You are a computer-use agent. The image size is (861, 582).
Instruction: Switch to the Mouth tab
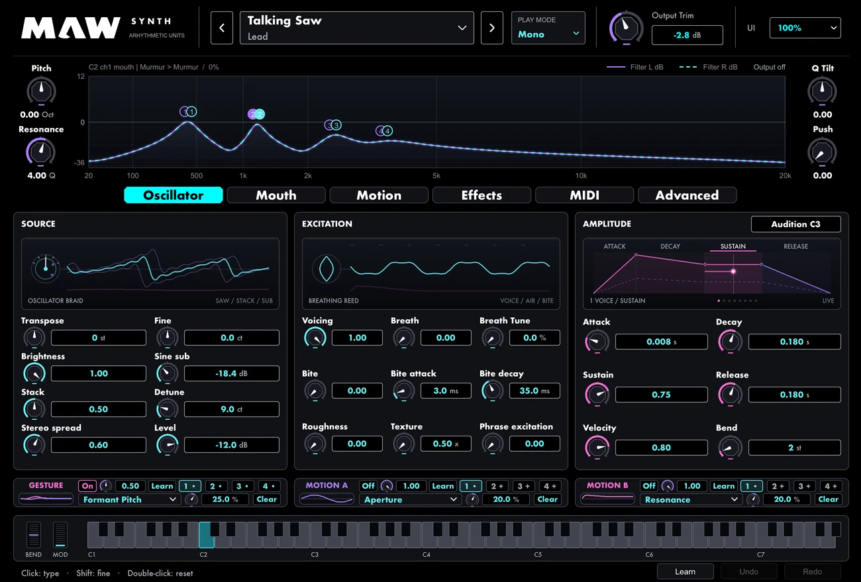point(276,195)
